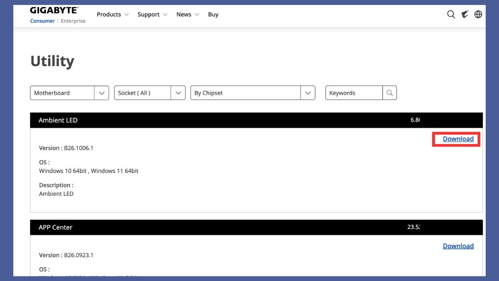Click the GIGABYTE logo

click(x=54, y=10)
